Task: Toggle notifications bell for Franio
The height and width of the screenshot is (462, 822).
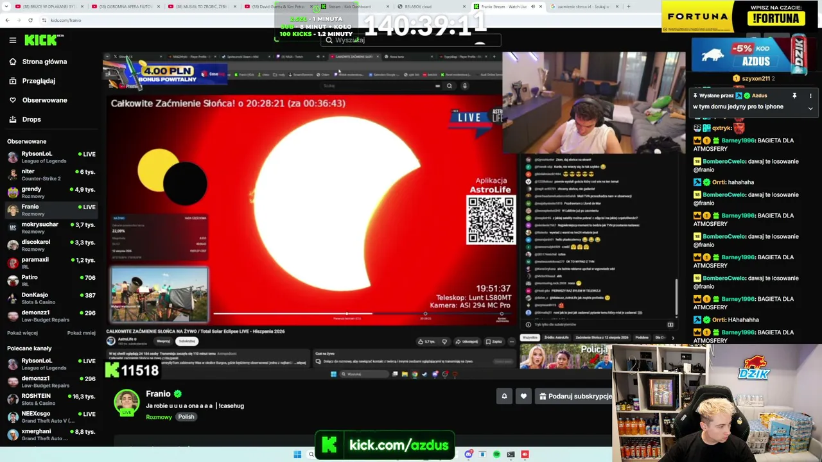Action: [x=504, y=397]
